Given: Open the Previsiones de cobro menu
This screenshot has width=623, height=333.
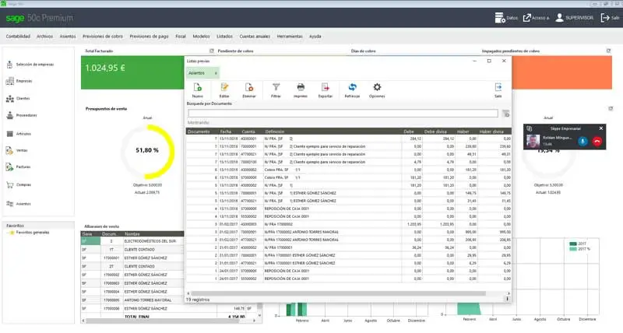Looking at the screenshot, I should [103, 36].
